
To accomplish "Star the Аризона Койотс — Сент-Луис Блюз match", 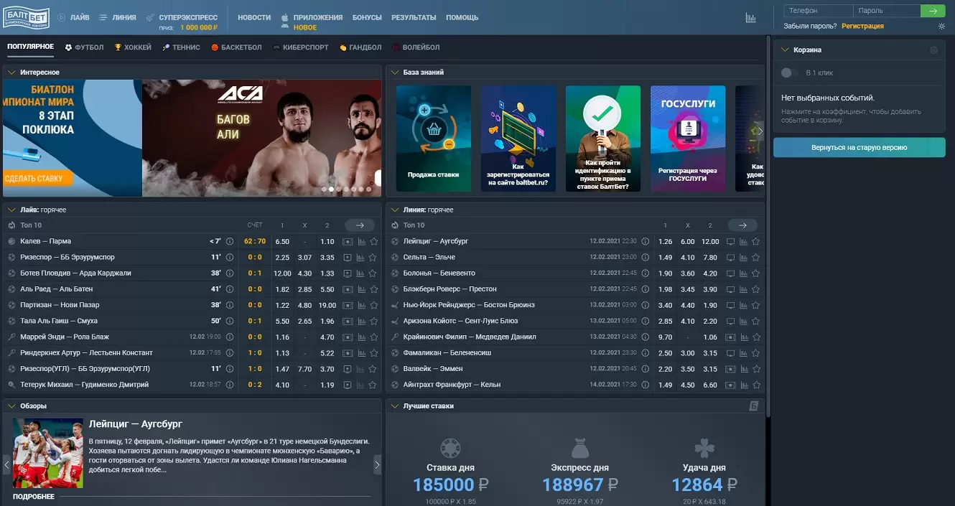I will pyautogui.click(x=755, y=321).
